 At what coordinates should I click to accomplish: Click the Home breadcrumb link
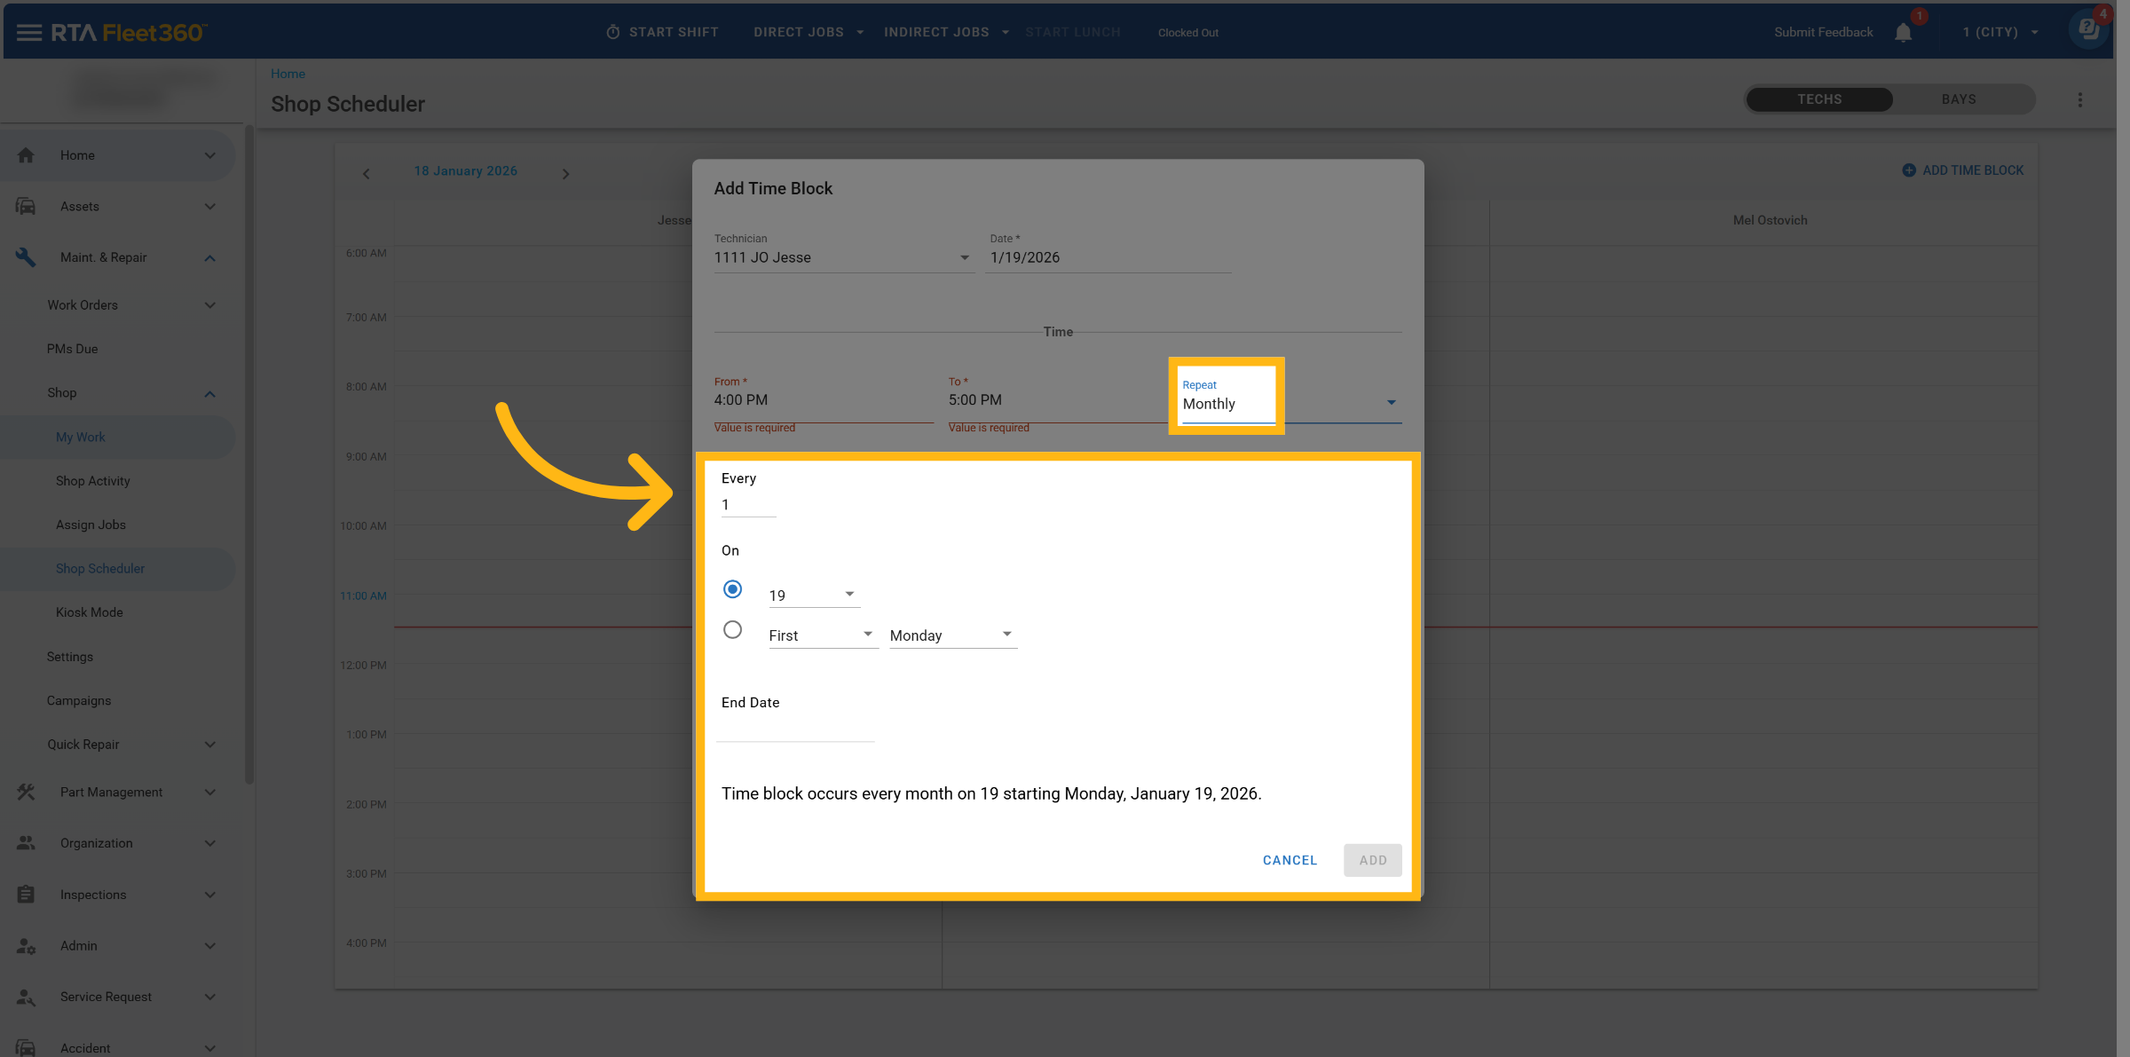point(288,74)
